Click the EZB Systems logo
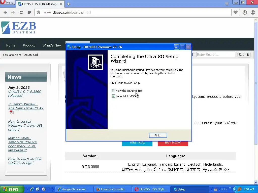 (x=18, y=28)
